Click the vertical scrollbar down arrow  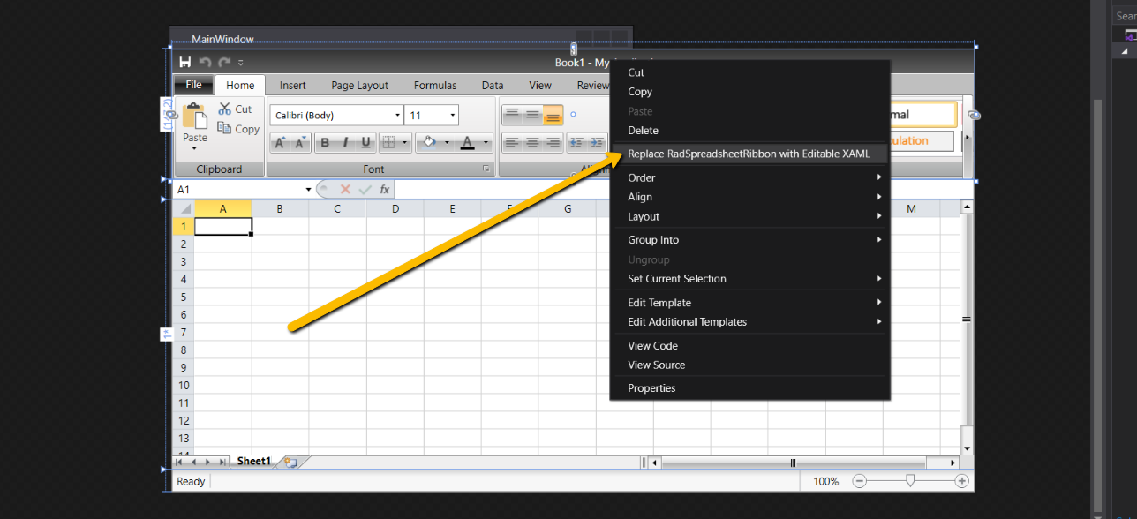[x=967, y=449]
